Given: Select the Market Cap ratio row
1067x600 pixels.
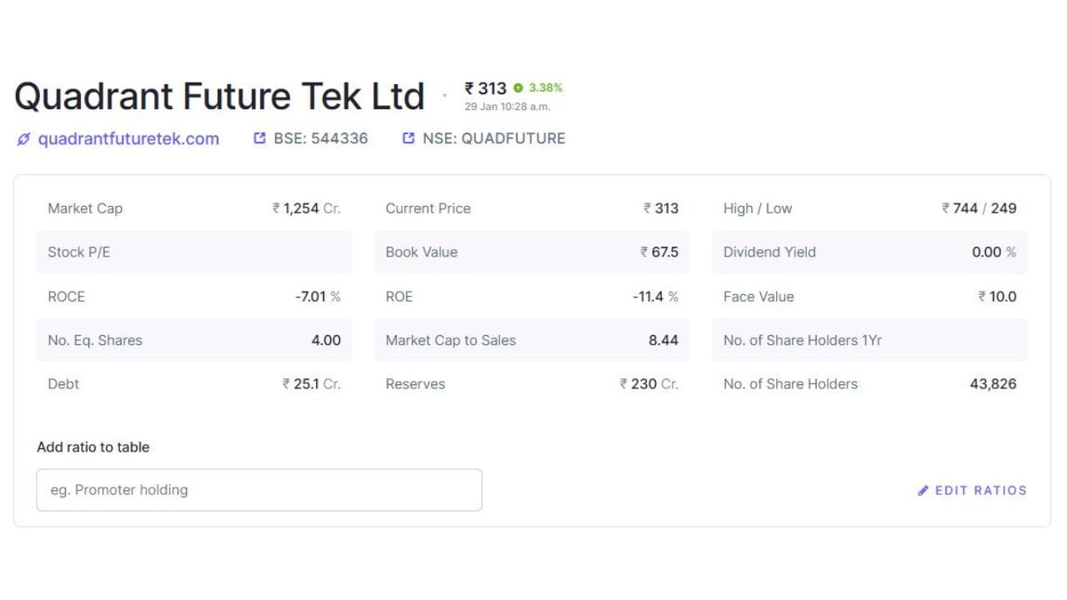Looking at the screenshot, I should point(193,208).
